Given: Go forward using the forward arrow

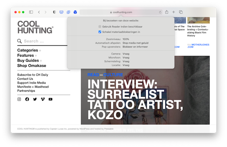Looking at the screenshot, I should [45, 12].
